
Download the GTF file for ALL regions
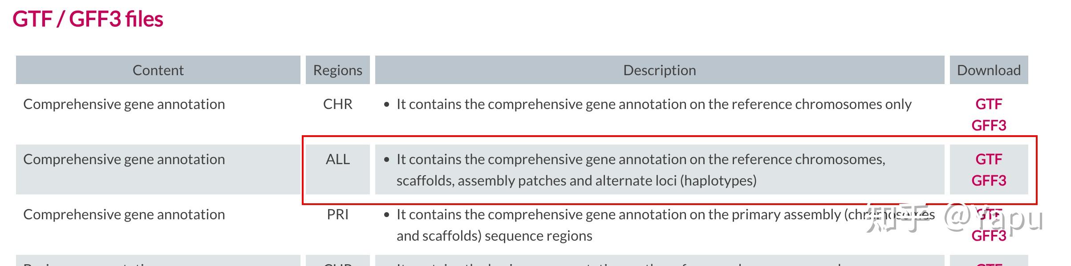tap(989, 159)
